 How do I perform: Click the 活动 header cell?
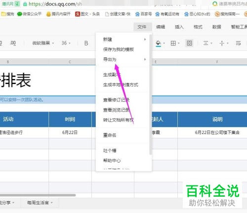(24, 119)
